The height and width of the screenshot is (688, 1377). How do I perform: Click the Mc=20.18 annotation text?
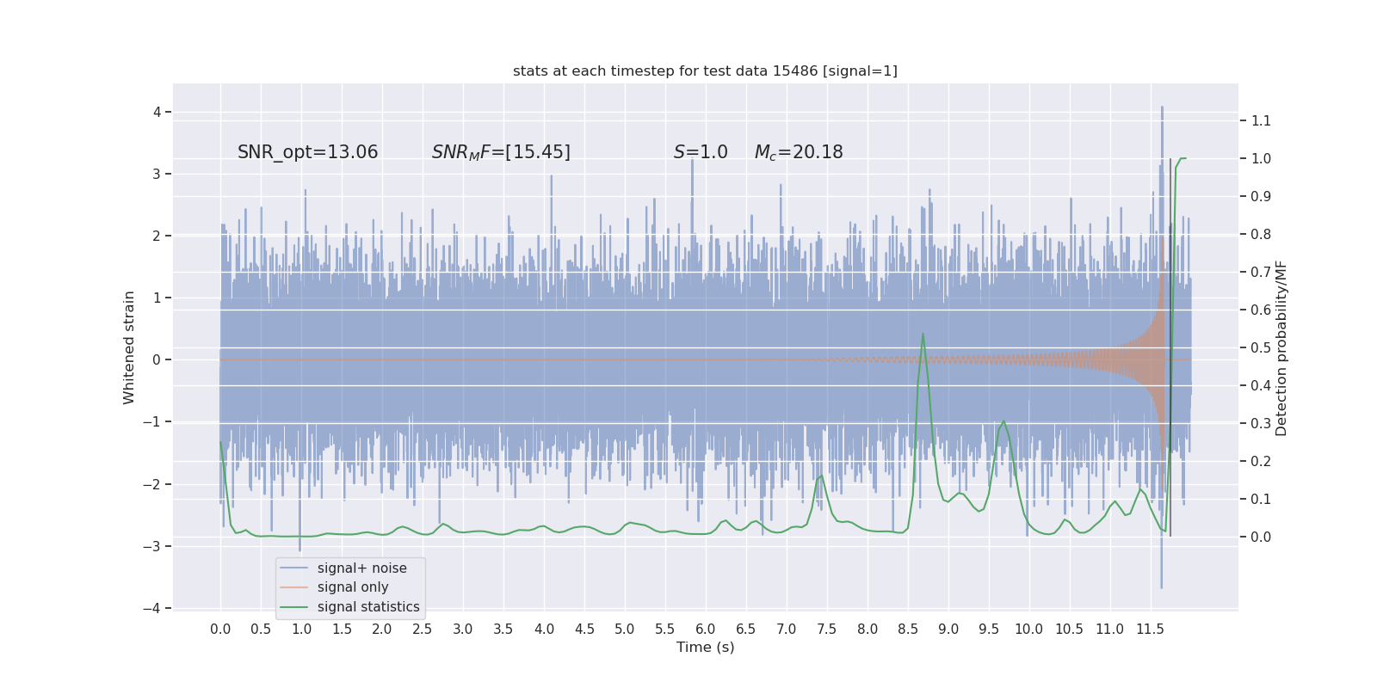point(799,152)
